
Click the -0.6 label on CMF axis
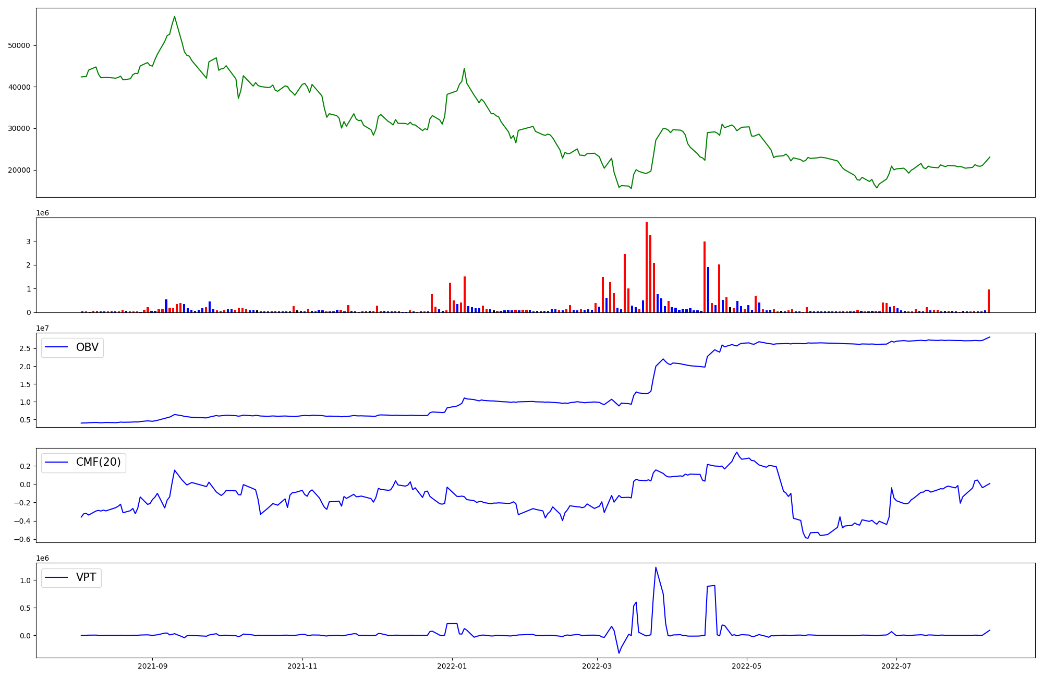23,540
